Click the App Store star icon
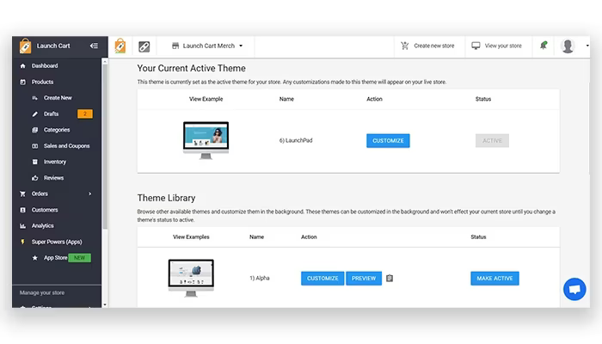This screenshot has height=344, width=602. (x=35, y=258)
